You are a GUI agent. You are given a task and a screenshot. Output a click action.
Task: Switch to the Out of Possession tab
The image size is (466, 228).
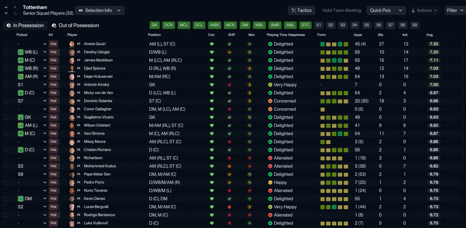pos(75,25)
